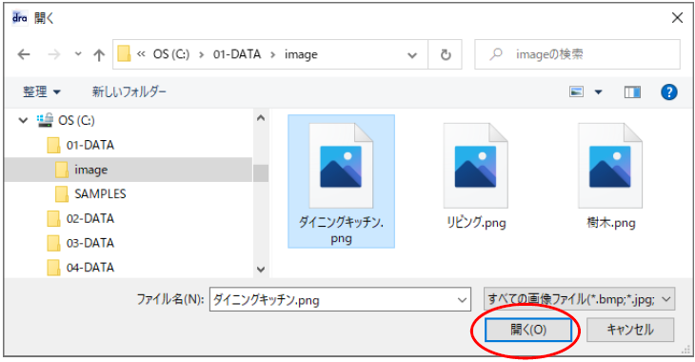Viewport: 695px width, 362px height.
Task: Click image segment in address breadcrumb
Action: [x=301, y=54]
